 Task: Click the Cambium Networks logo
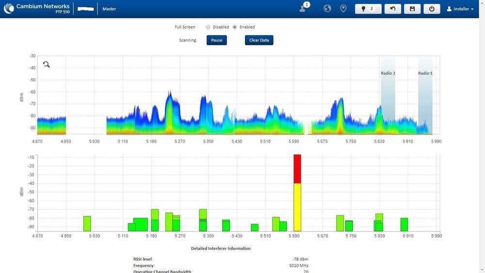point(36,9)
